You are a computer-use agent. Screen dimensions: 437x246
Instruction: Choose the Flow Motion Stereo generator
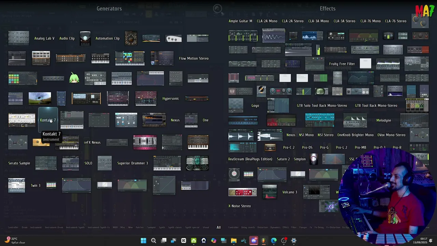(x=194, y=58)
